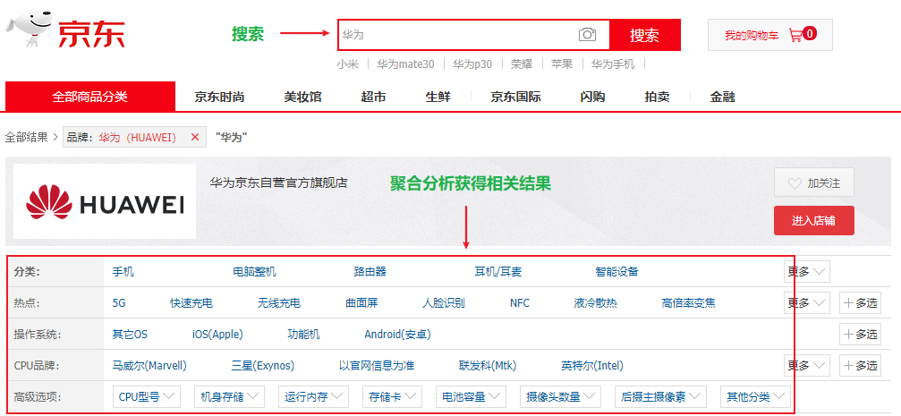Go to 京东国际 nav item
This screenshot has height=416, width=901.
(x=515, y=98)
